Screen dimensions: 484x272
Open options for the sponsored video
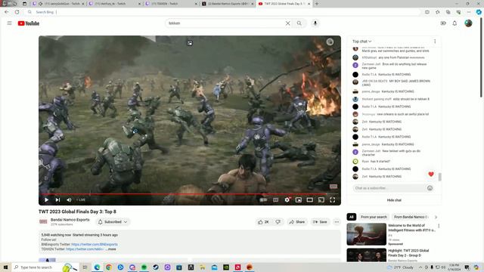439,226
